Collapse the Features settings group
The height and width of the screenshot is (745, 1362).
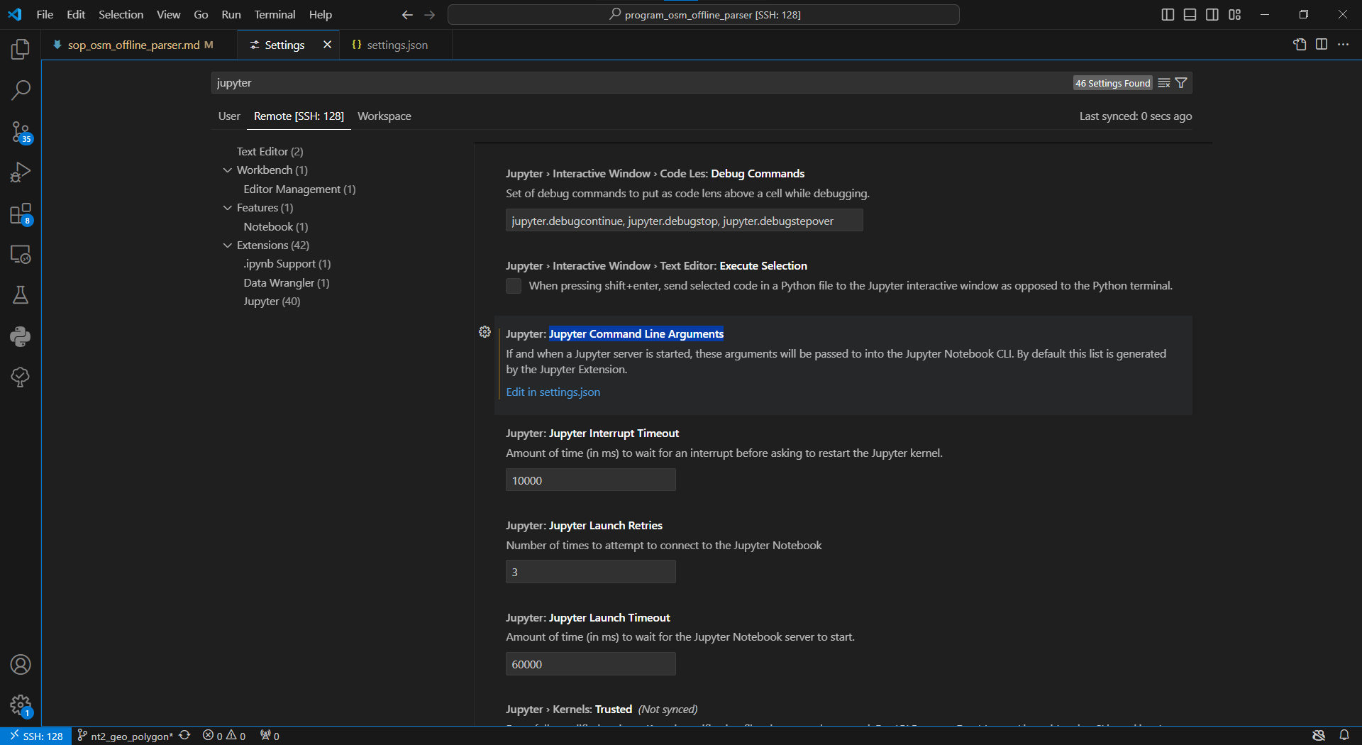(x=228, y=208)
